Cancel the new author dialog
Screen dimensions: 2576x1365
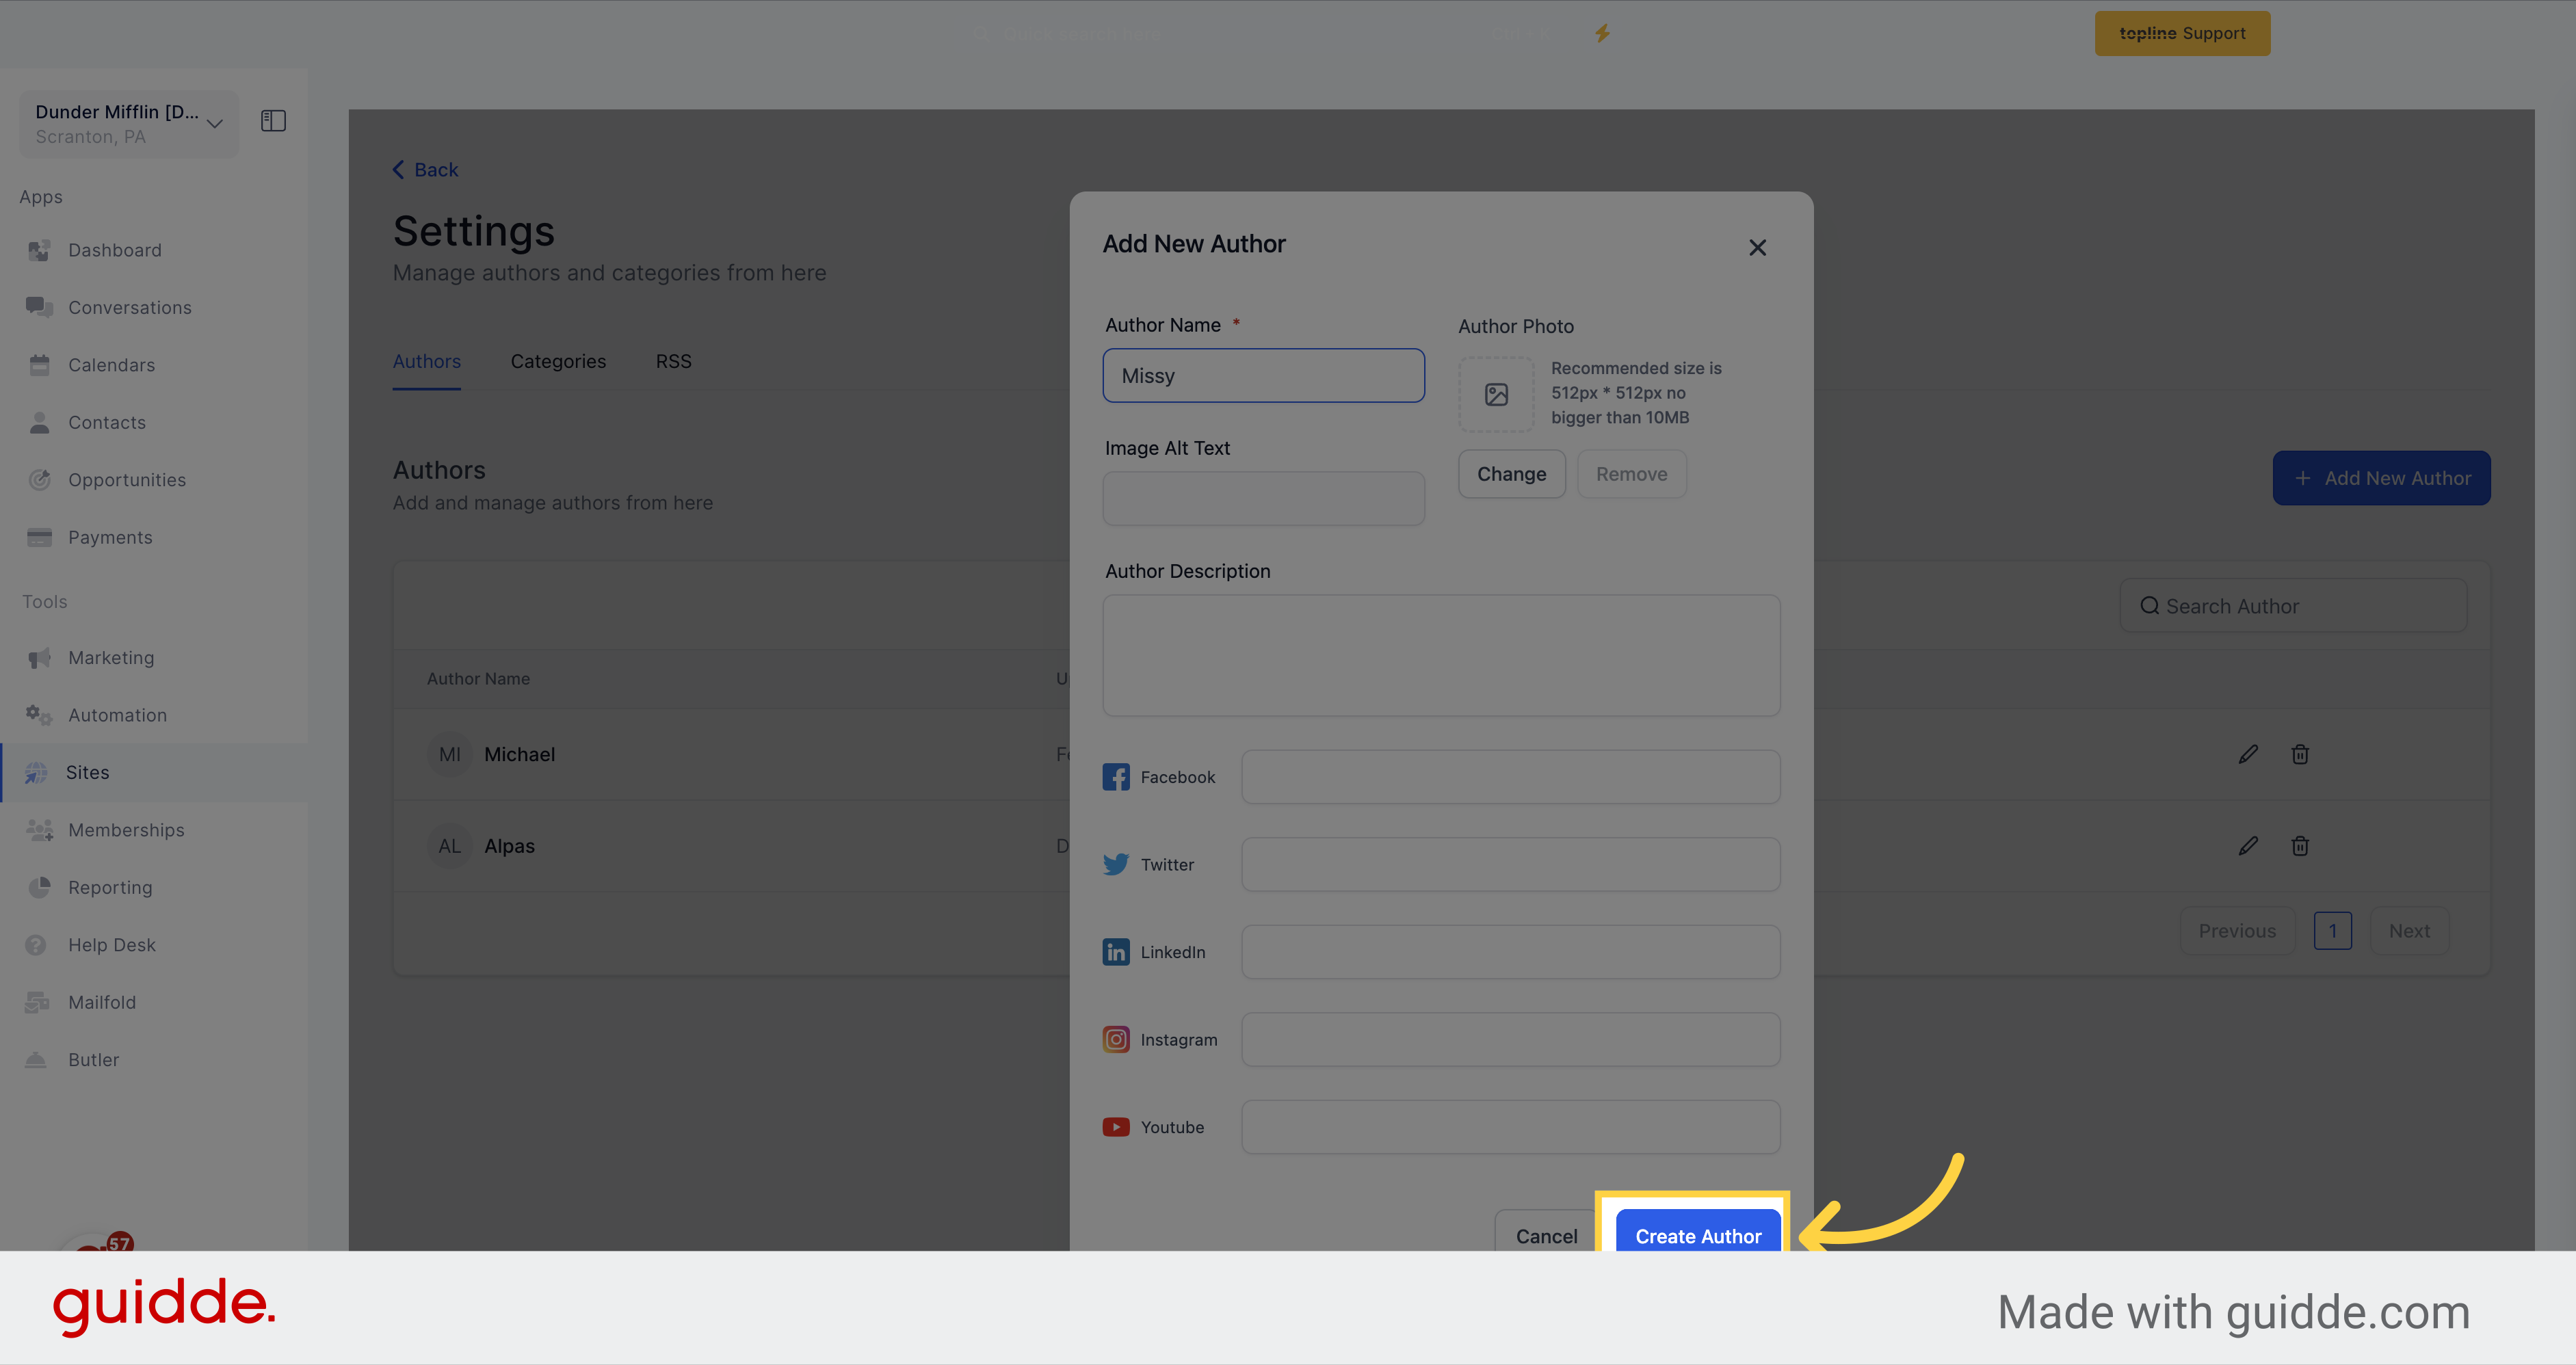click(x=1546, y=1232)
